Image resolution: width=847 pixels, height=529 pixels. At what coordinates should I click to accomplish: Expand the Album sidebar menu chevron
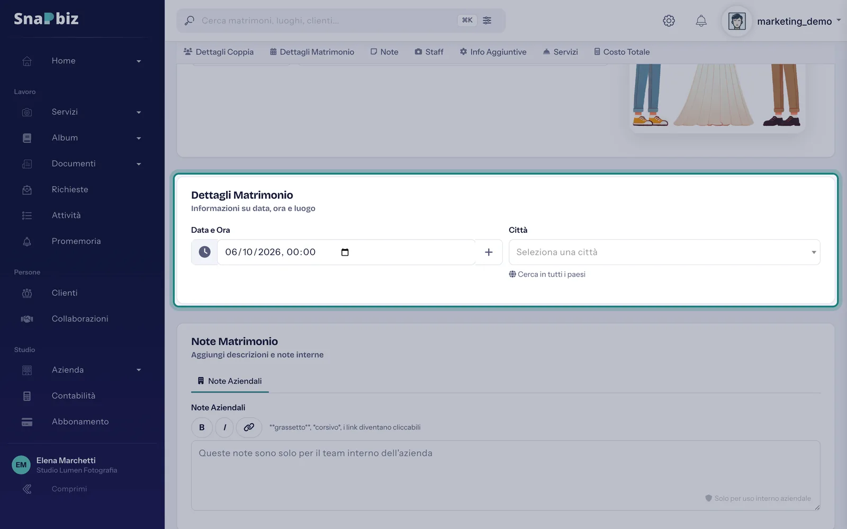[139, 139]
